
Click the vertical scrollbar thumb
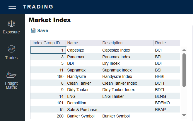(x=184, y=70)
